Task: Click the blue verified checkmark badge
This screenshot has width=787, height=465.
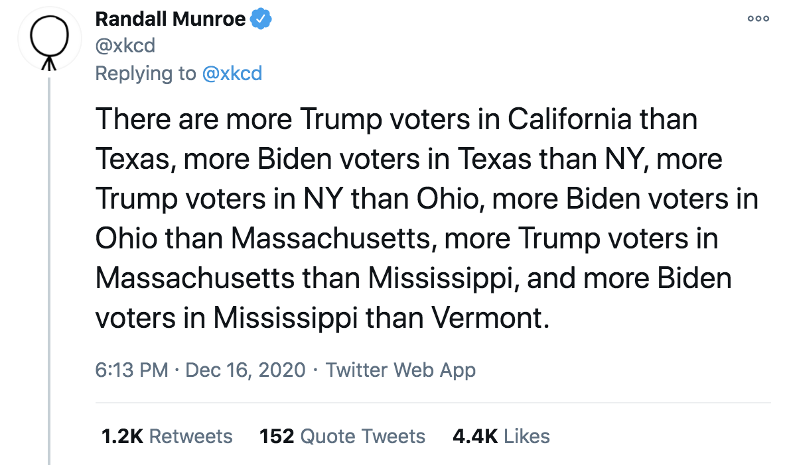Action: pos(261,20)
